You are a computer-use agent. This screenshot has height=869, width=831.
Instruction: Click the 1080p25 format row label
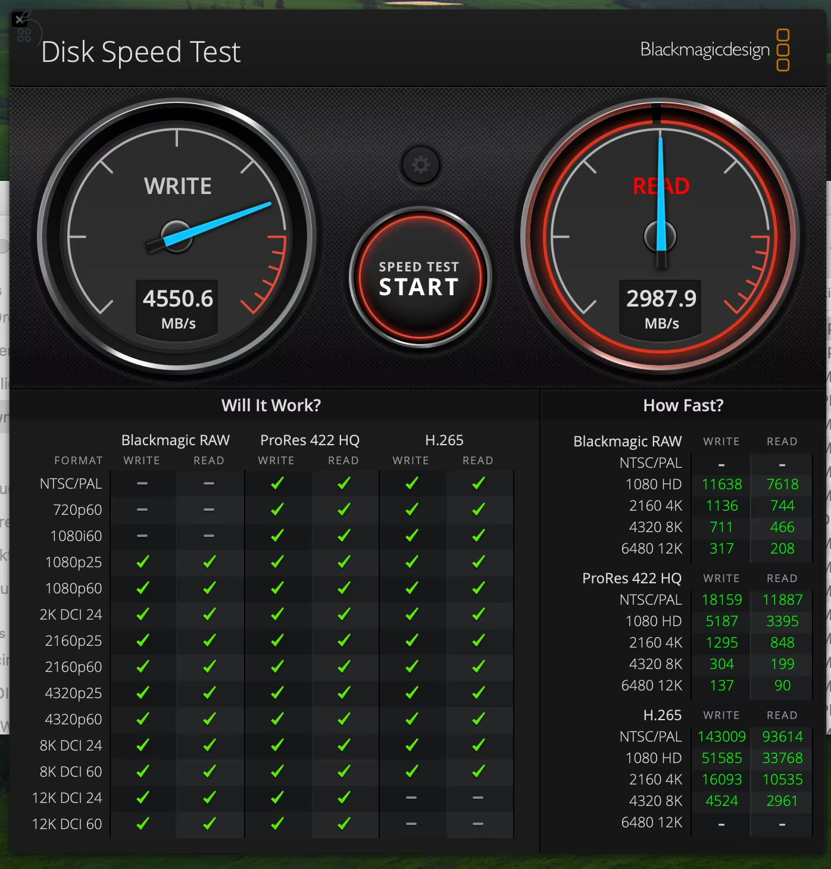[x=73, y=562]
